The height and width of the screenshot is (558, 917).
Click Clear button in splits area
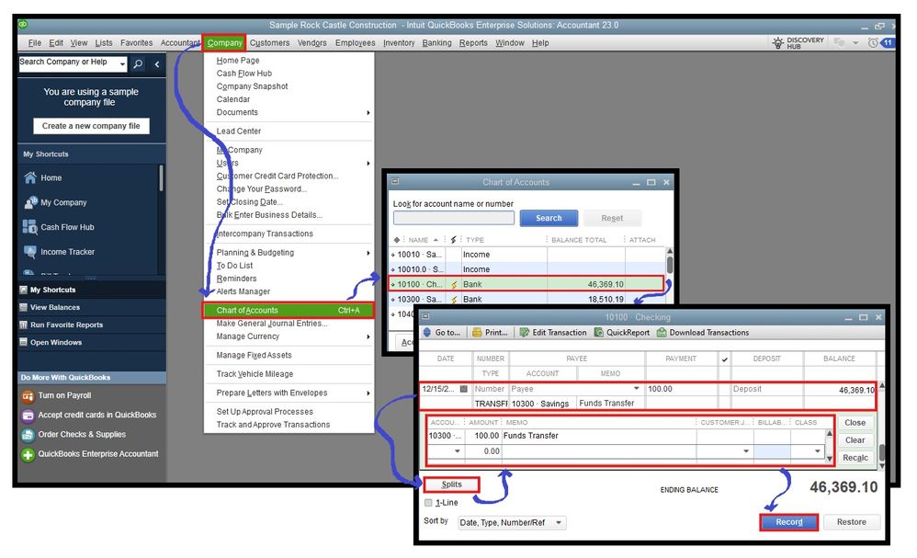tap(855, 439)
